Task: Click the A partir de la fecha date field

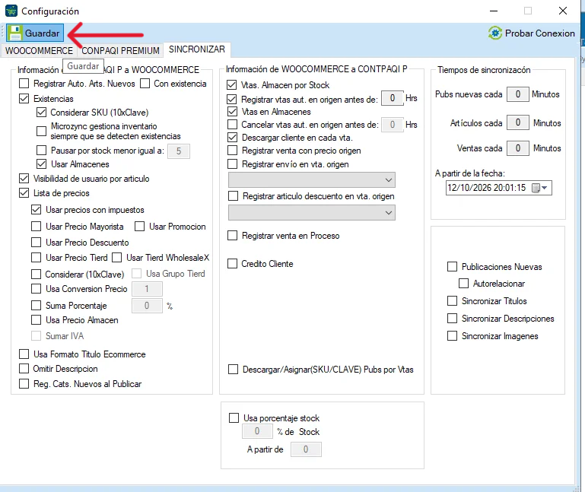Action: [498, 188]
